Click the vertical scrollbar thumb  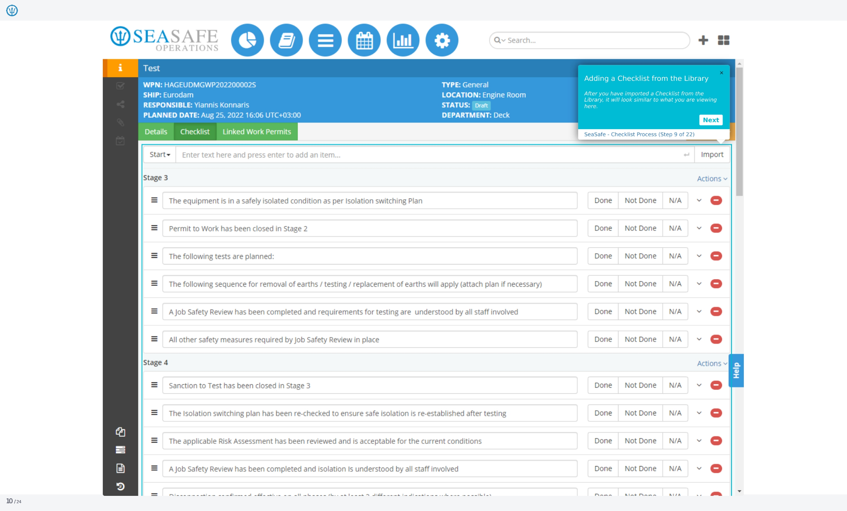(x=739, y=132)
